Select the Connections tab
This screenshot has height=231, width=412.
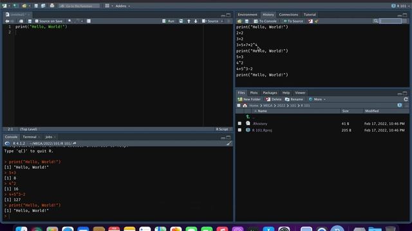(x=288, y=14)
